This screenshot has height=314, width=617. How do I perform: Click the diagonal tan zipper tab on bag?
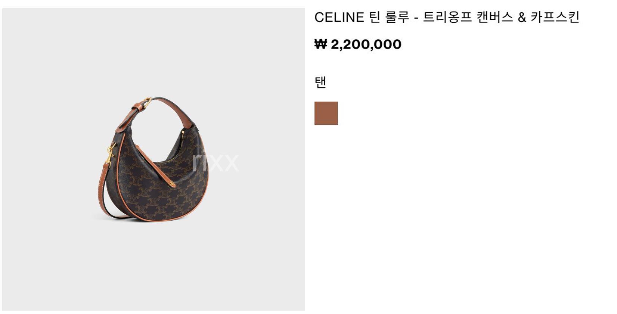(x=155, y=166)
